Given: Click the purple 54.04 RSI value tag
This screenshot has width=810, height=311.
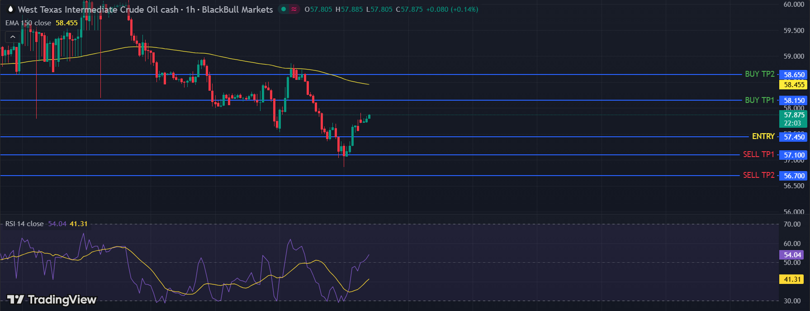Looking at the screenshot, I should point(792,255).
